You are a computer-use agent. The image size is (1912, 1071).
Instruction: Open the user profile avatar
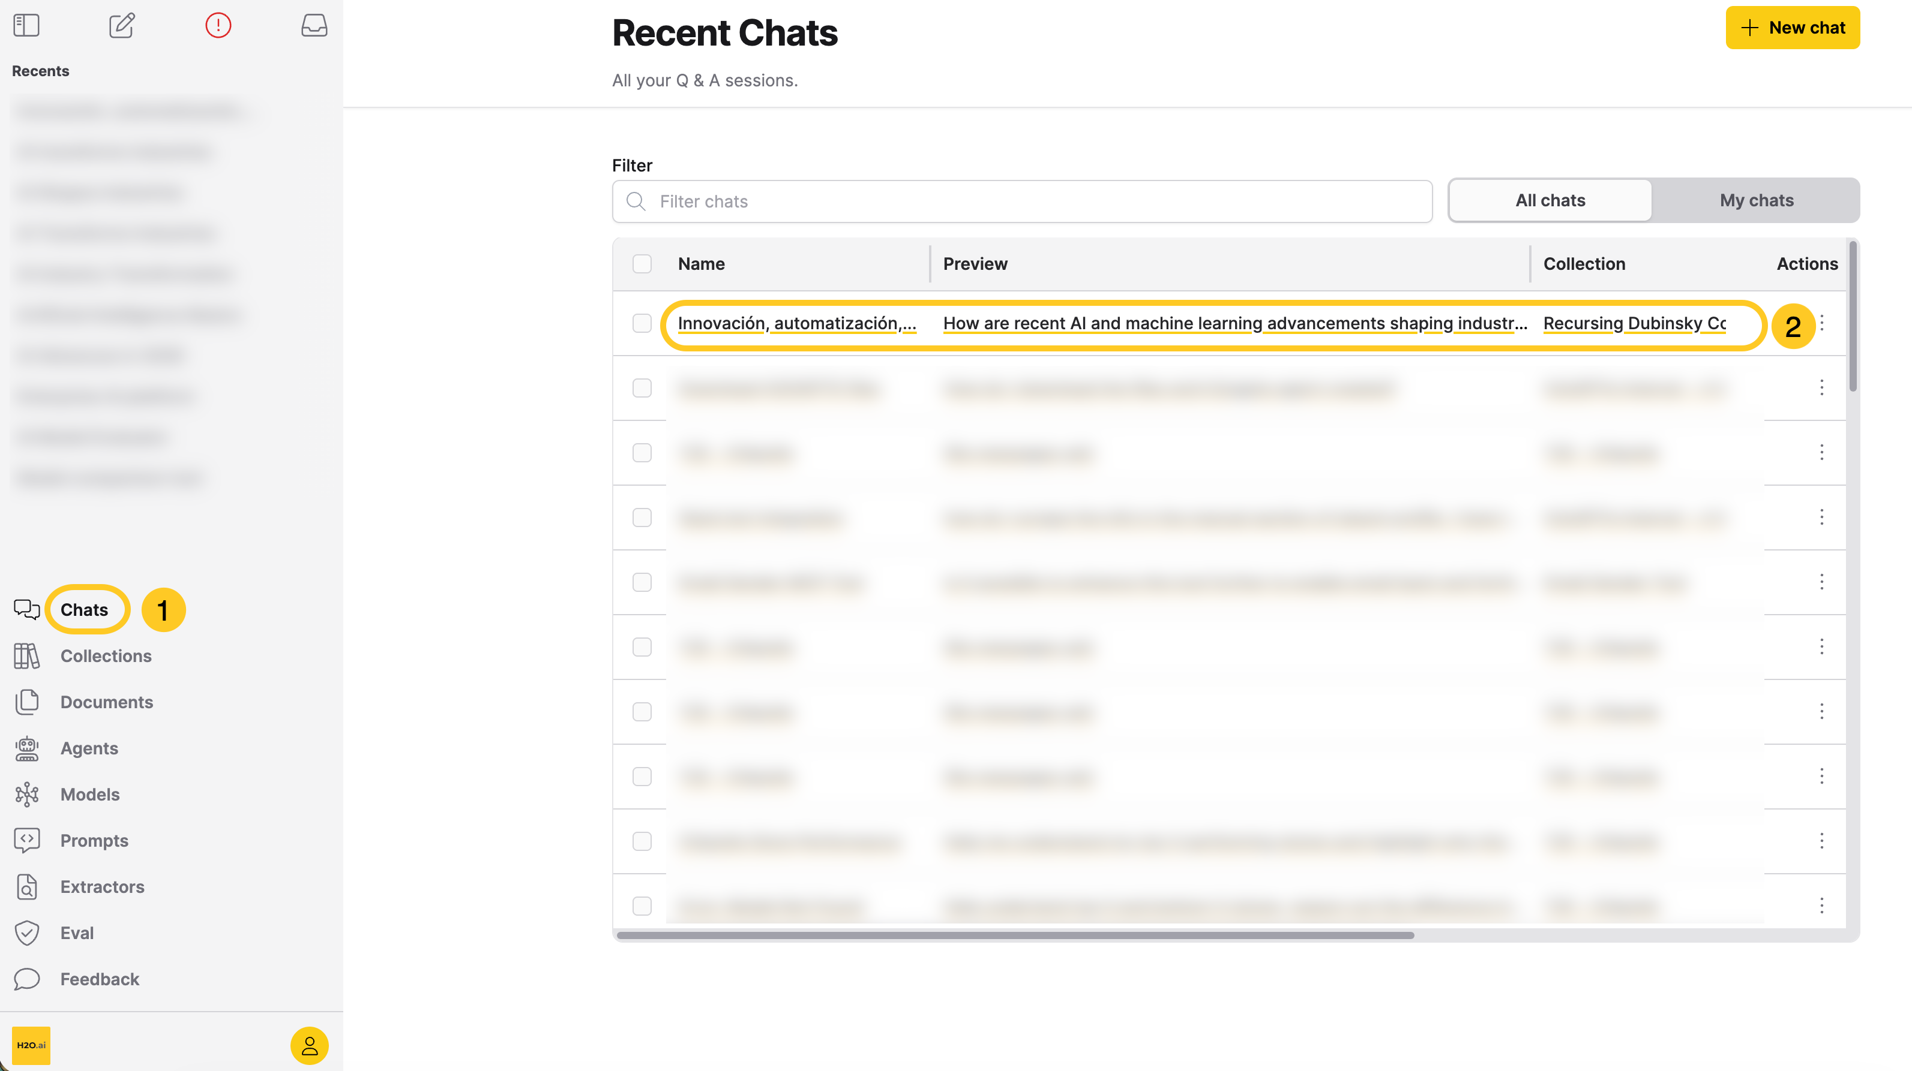tap(310, 1046)
